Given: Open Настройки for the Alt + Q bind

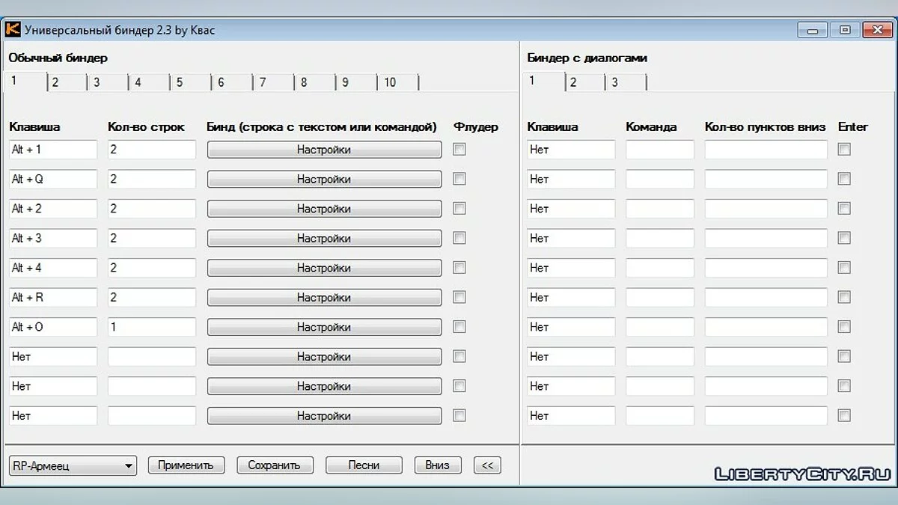Looking at the screenshot, I should pos(324,179).
